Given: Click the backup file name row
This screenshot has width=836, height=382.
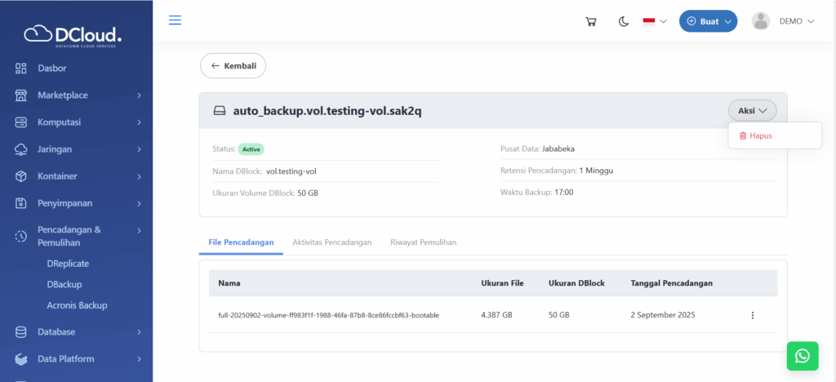Looking at the screenshot, I should pyautogui.click(x=328, y=315).
